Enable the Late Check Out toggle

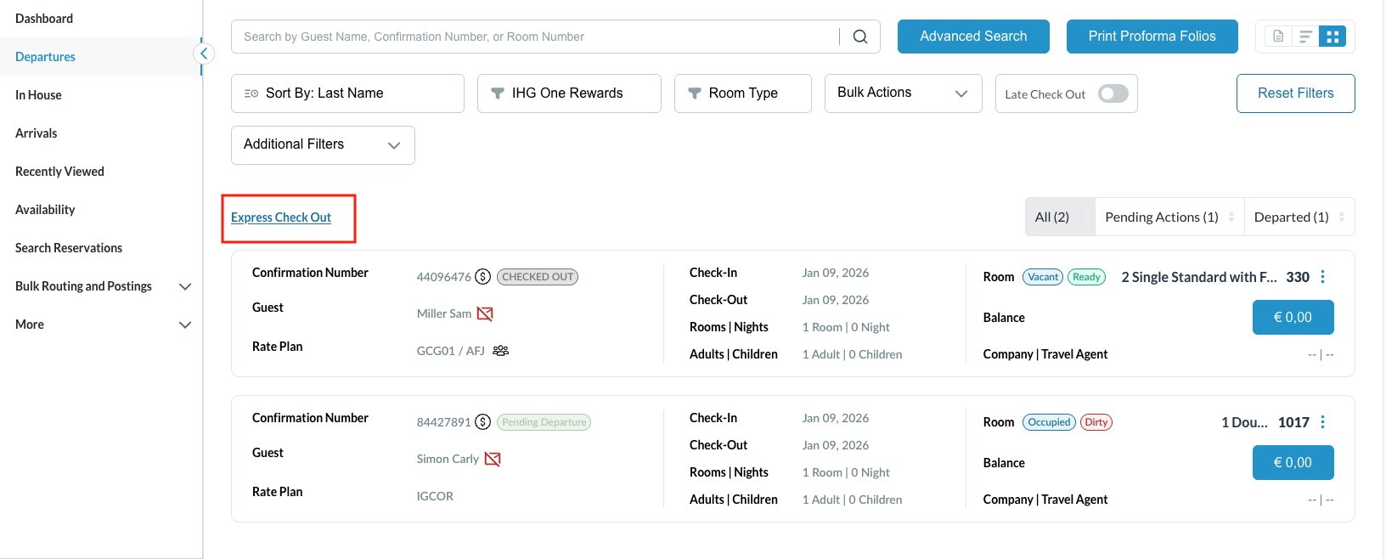tap(1113, 93)
